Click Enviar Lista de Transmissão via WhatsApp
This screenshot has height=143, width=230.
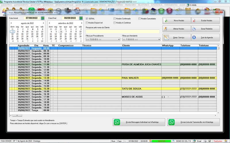click(x=193, y=122)
